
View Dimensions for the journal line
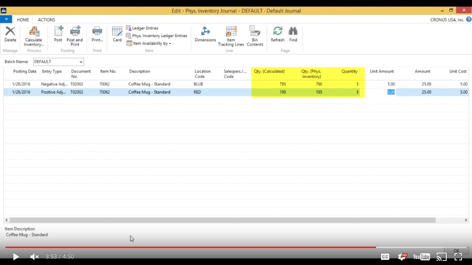coord(205,37)
